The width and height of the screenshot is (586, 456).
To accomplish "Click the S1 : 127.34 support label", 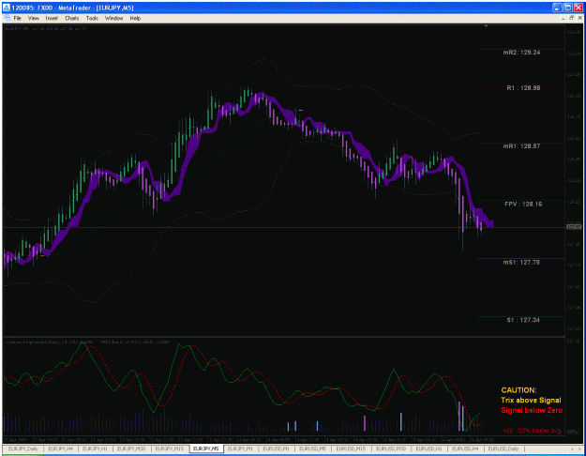I will coord(523,320).
